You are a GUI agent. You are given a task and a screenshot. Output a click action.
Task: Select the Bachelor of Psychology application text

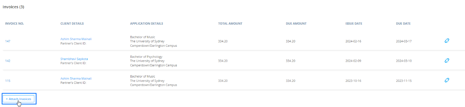pyautogui.click(x=146, y=57)
